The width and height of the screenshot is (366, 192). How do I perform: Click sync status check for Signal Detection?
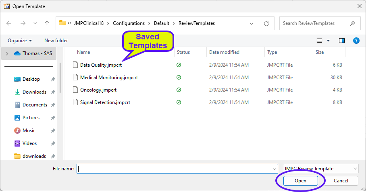click(179, 102)
